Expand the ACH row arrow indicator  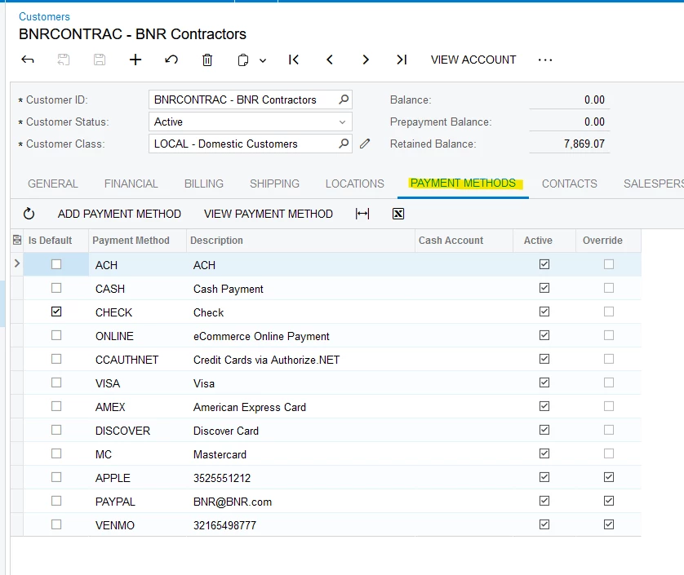(x=17, y=263)
